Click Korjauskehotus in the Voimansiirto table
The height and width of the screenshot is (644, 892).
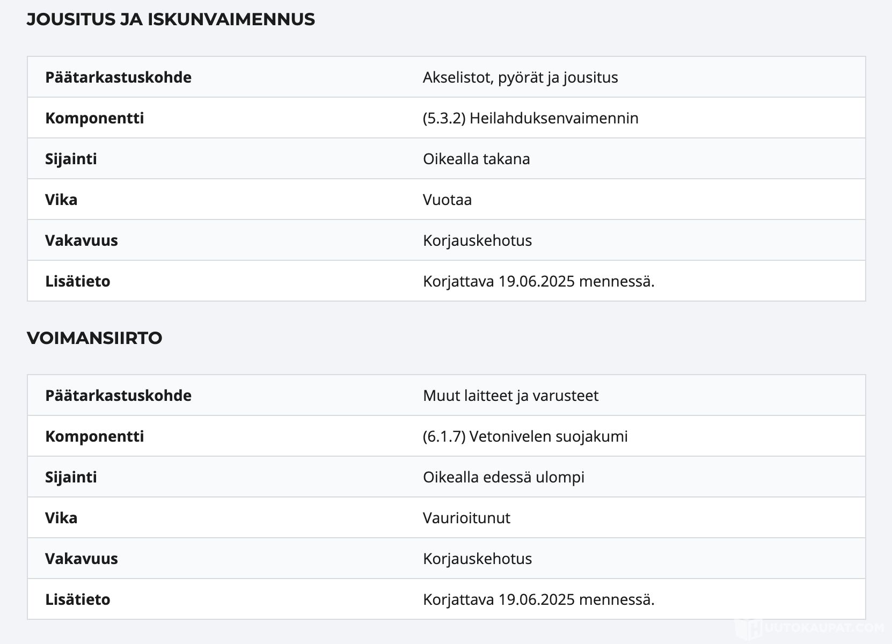[477, 559]
